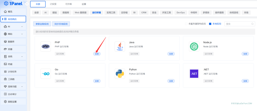This screenshot has height=111, width=257.
Task: Select the 运行环境 category
Action: [97, 13]
